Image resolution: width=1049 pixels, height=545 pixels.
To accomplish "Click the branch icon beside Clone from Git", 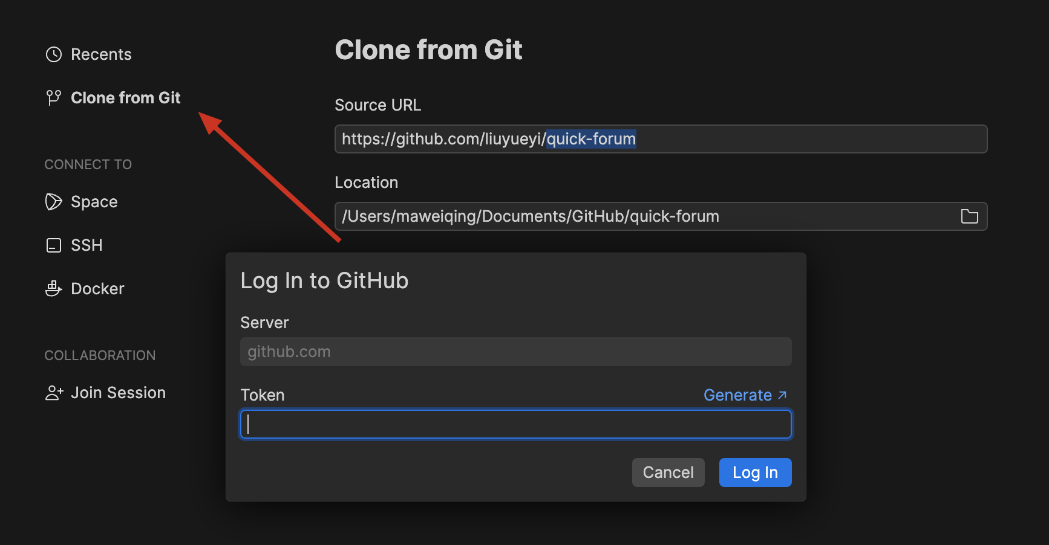I will 54,97.
